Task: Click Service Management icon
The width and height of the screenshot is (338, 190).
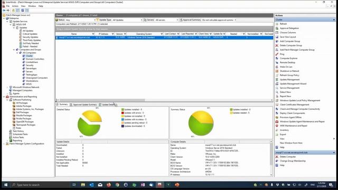Action: pos(277,88)
